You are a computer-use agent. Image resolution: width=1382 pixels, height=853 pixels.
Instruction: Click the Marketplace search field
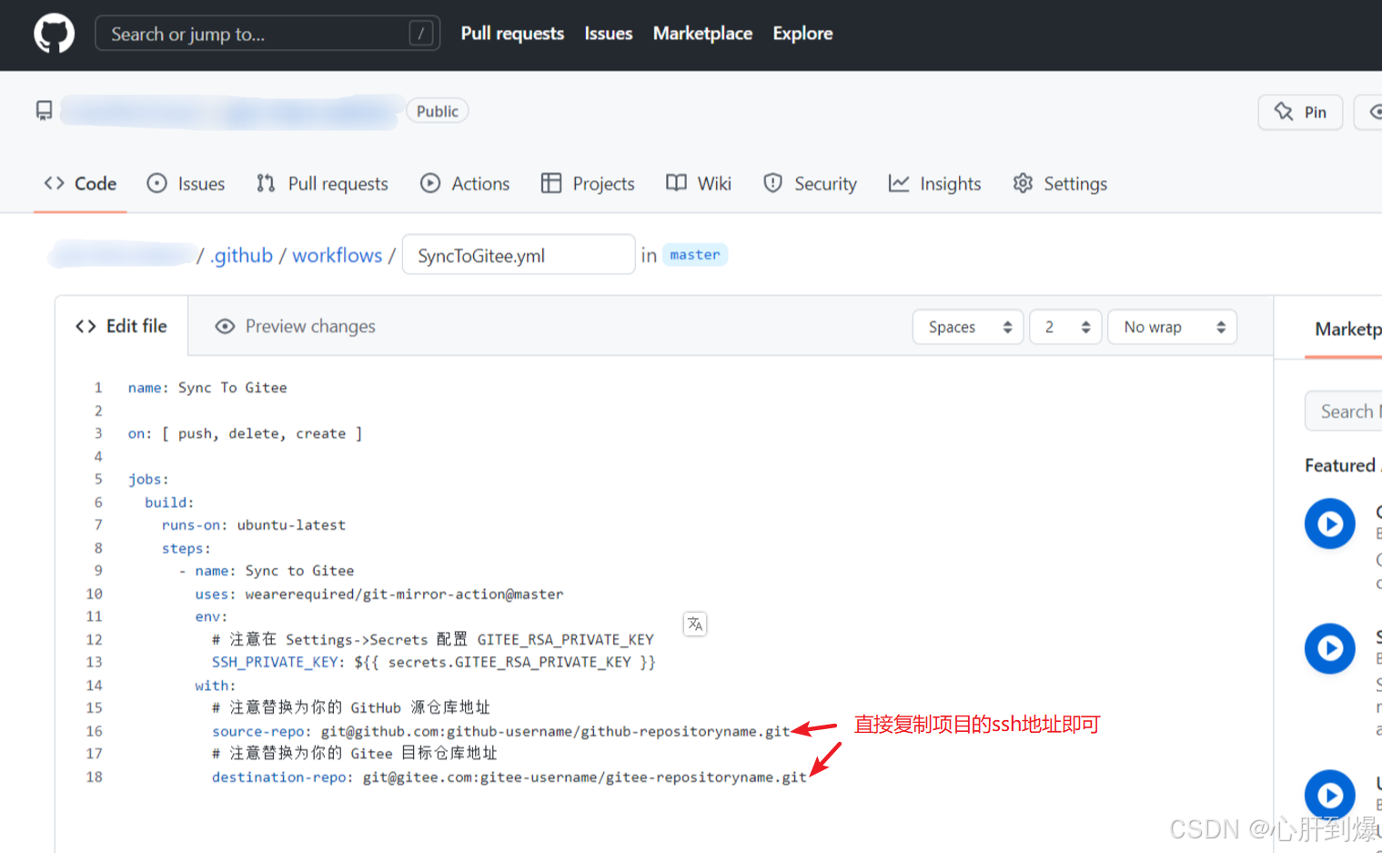click(x=1344, y=411)
